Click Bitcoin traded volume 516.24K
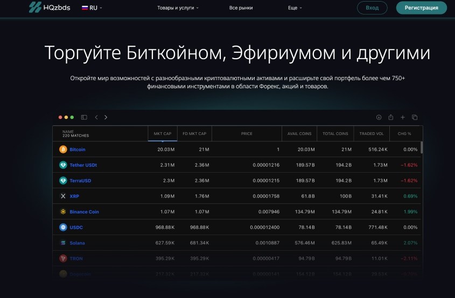 pyautogui.click(x=378, y=150)
